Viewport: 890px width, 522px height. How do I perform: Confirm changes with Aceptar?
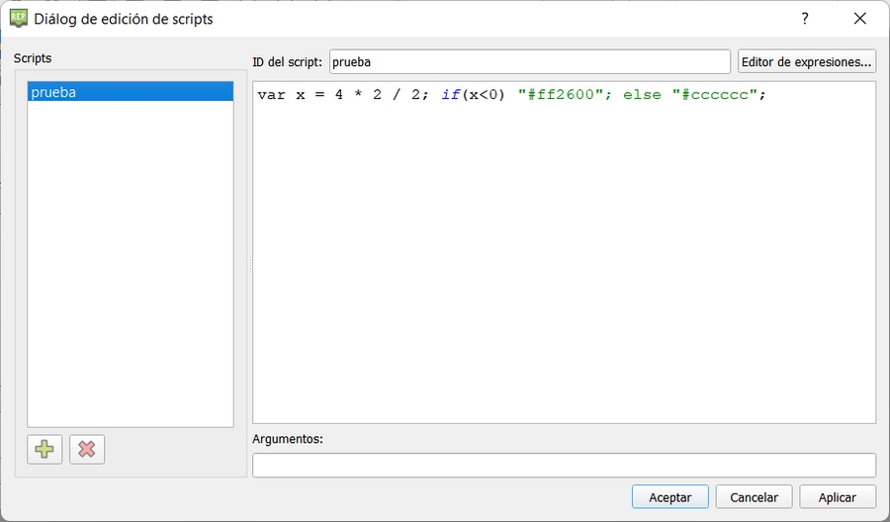(x=669, y=497)
